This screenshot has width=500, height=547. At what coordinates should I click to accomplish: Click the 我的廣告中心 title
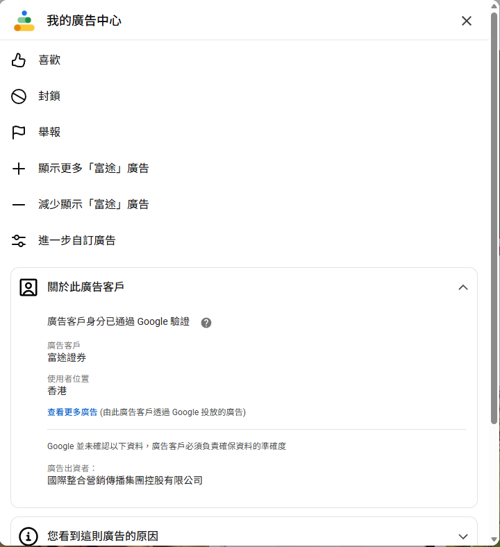[84, 21]
